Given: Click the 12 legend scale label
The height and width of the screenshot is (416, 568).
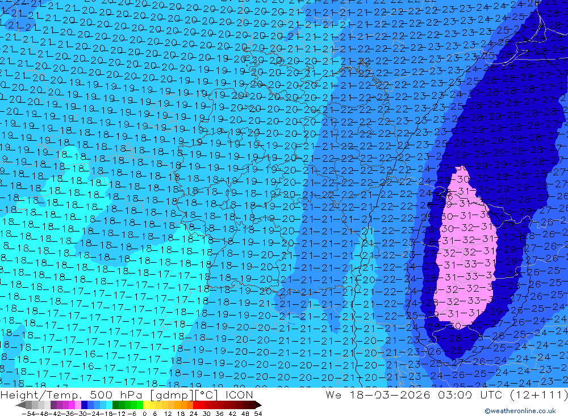Looking at the screenshot, I should [x=168, y=414].
